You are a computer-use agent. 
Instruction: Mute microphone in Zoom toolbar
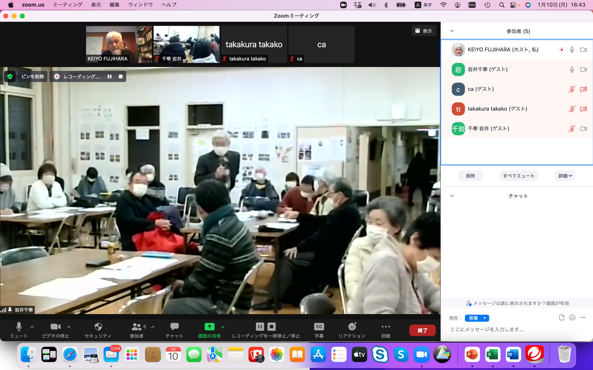(x=19, y=330)
